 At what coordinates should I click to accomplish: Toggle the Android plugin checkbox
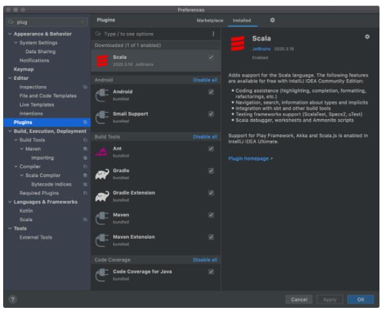coord(211,92)
